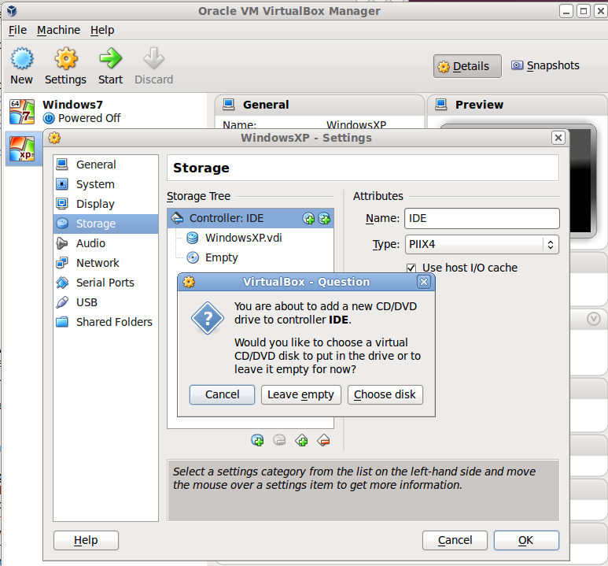Close the VirtualBox Question dialog
608x566 pixels.
click(424, 282)
